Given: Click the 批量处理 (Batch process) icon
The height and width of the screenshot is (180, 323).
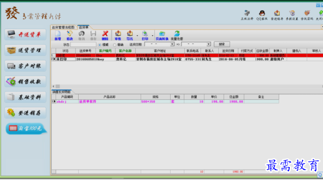Looking at the screenshot, I should (x=177, y=35).
